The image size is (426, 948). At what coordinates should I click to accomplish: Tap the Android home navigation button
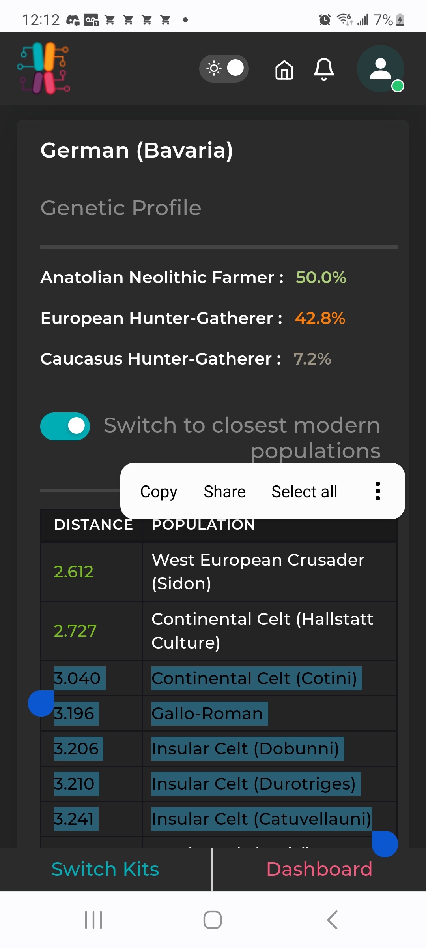click(x=213, y=920)
